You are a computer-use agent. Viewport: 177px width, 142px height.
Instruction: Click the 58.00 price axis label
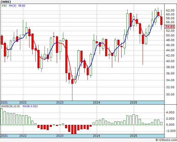(x=170, y=18)
